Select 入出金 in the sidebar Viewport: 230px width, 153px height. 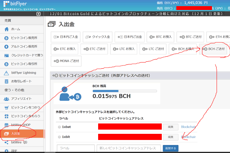(22, 134)
